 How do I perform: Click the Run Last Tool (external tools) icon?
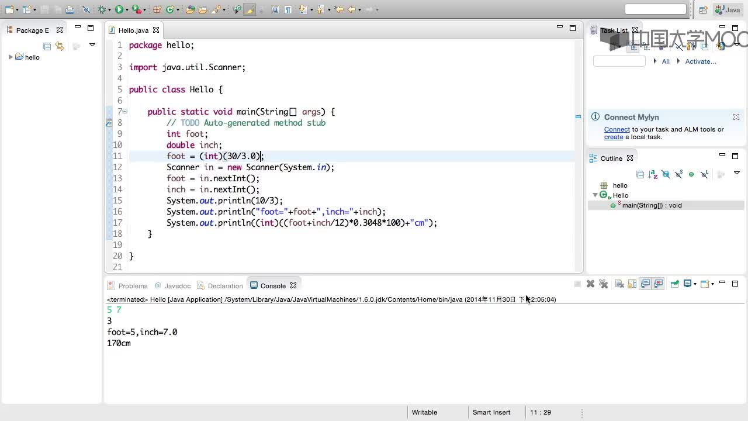point(136,9)
